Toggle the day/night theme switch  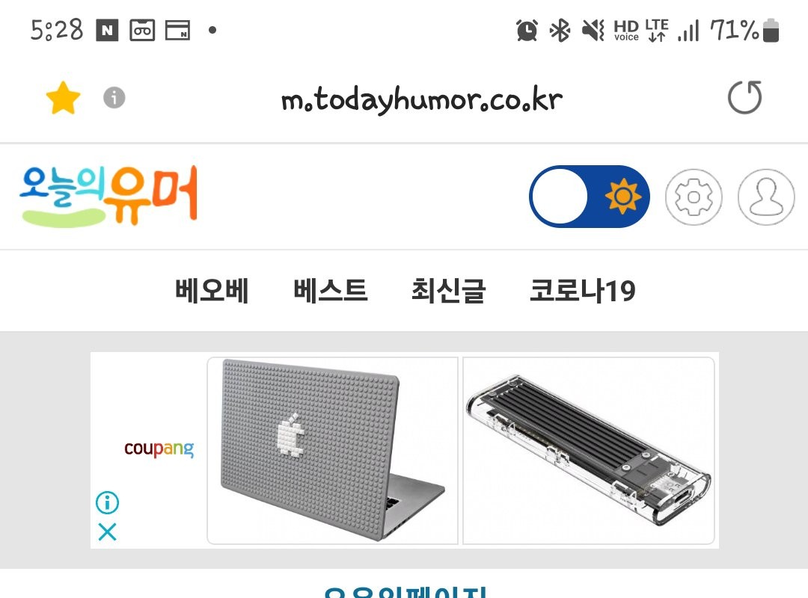point(589,197)
